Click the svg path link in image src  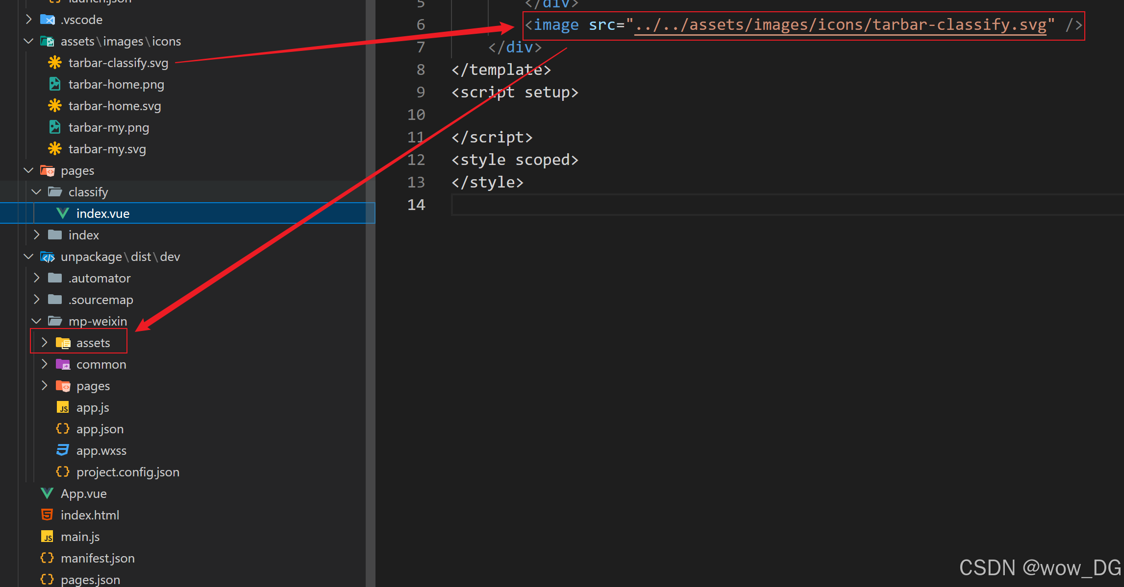tap(840, 24)
